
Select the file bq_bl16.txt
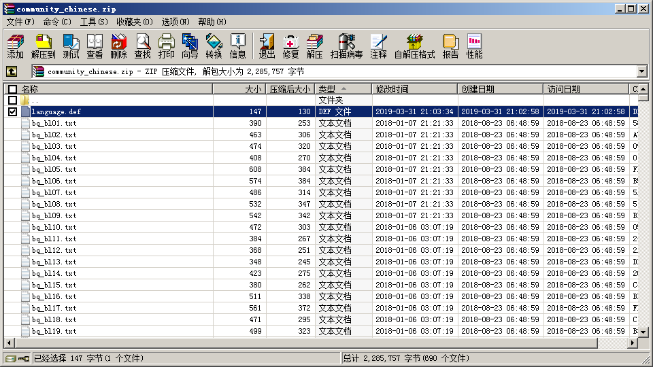(x=54, y=297)
